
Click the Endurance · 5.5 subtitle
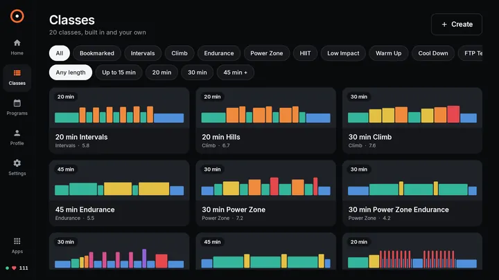click(75, 218)
